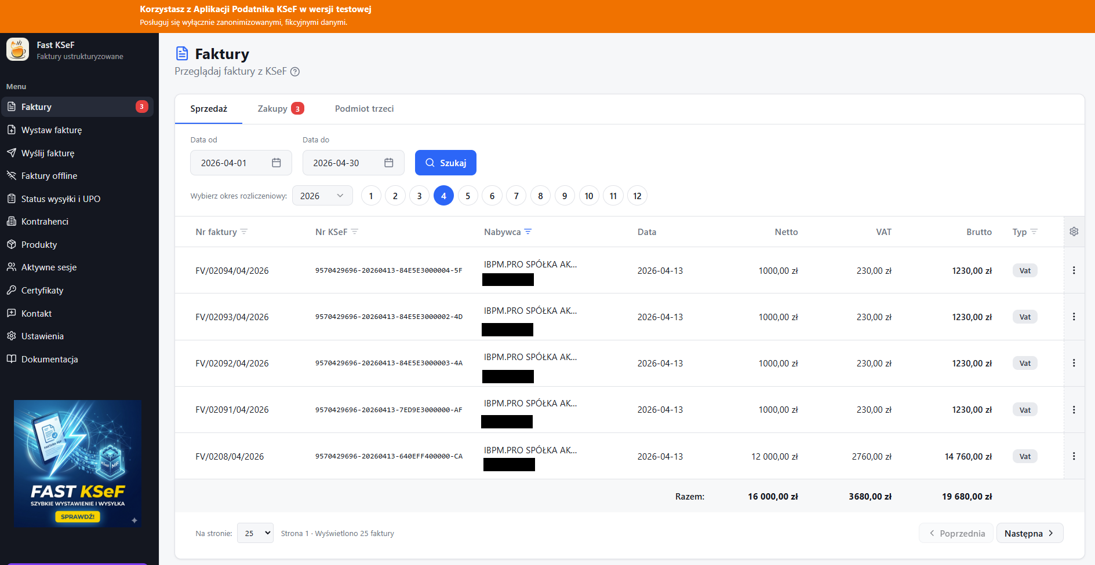Open the per-page count dropdown showing 25
Viewport: 1095px width, 565px height.
pyautogui.click(x=255, y=533)
